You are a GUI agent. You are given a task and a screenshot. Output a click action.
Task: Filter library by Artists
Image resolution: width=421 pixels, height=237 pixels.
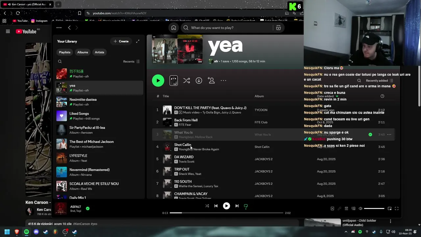tap(99, 52)
